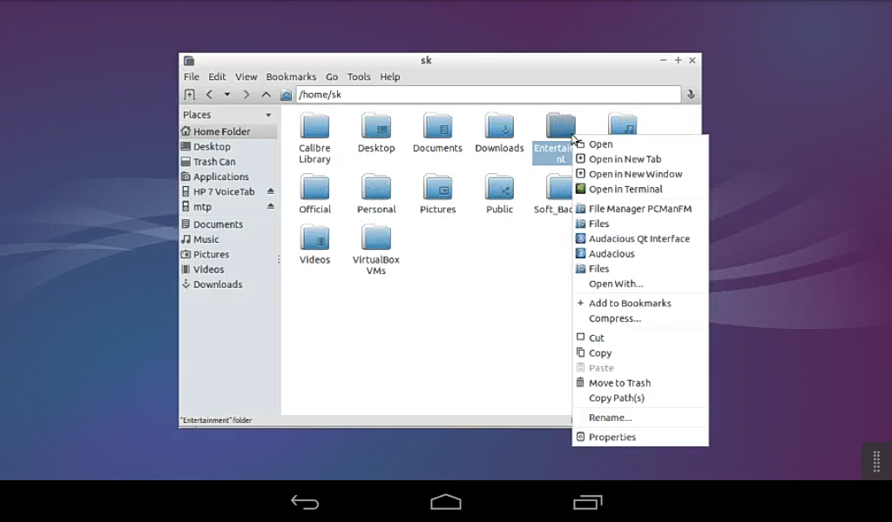Cut the Entertainment folder
Screen dimensions: 892x522
click(640, 338)
